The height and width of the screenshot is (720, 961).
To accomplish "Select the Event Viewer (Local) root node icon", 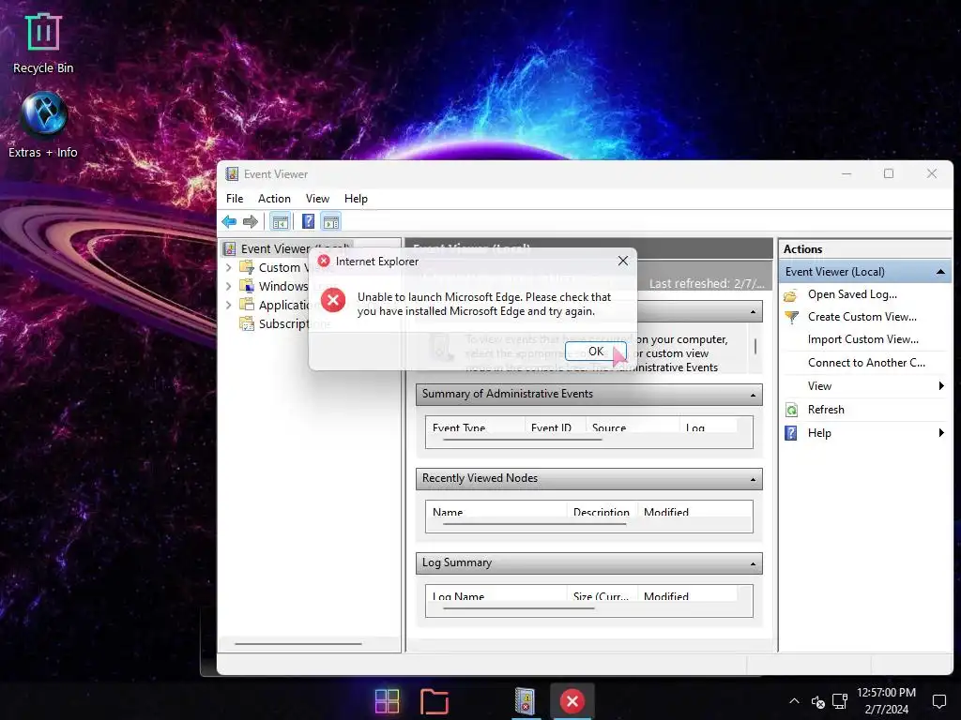I will pos(230,248).
